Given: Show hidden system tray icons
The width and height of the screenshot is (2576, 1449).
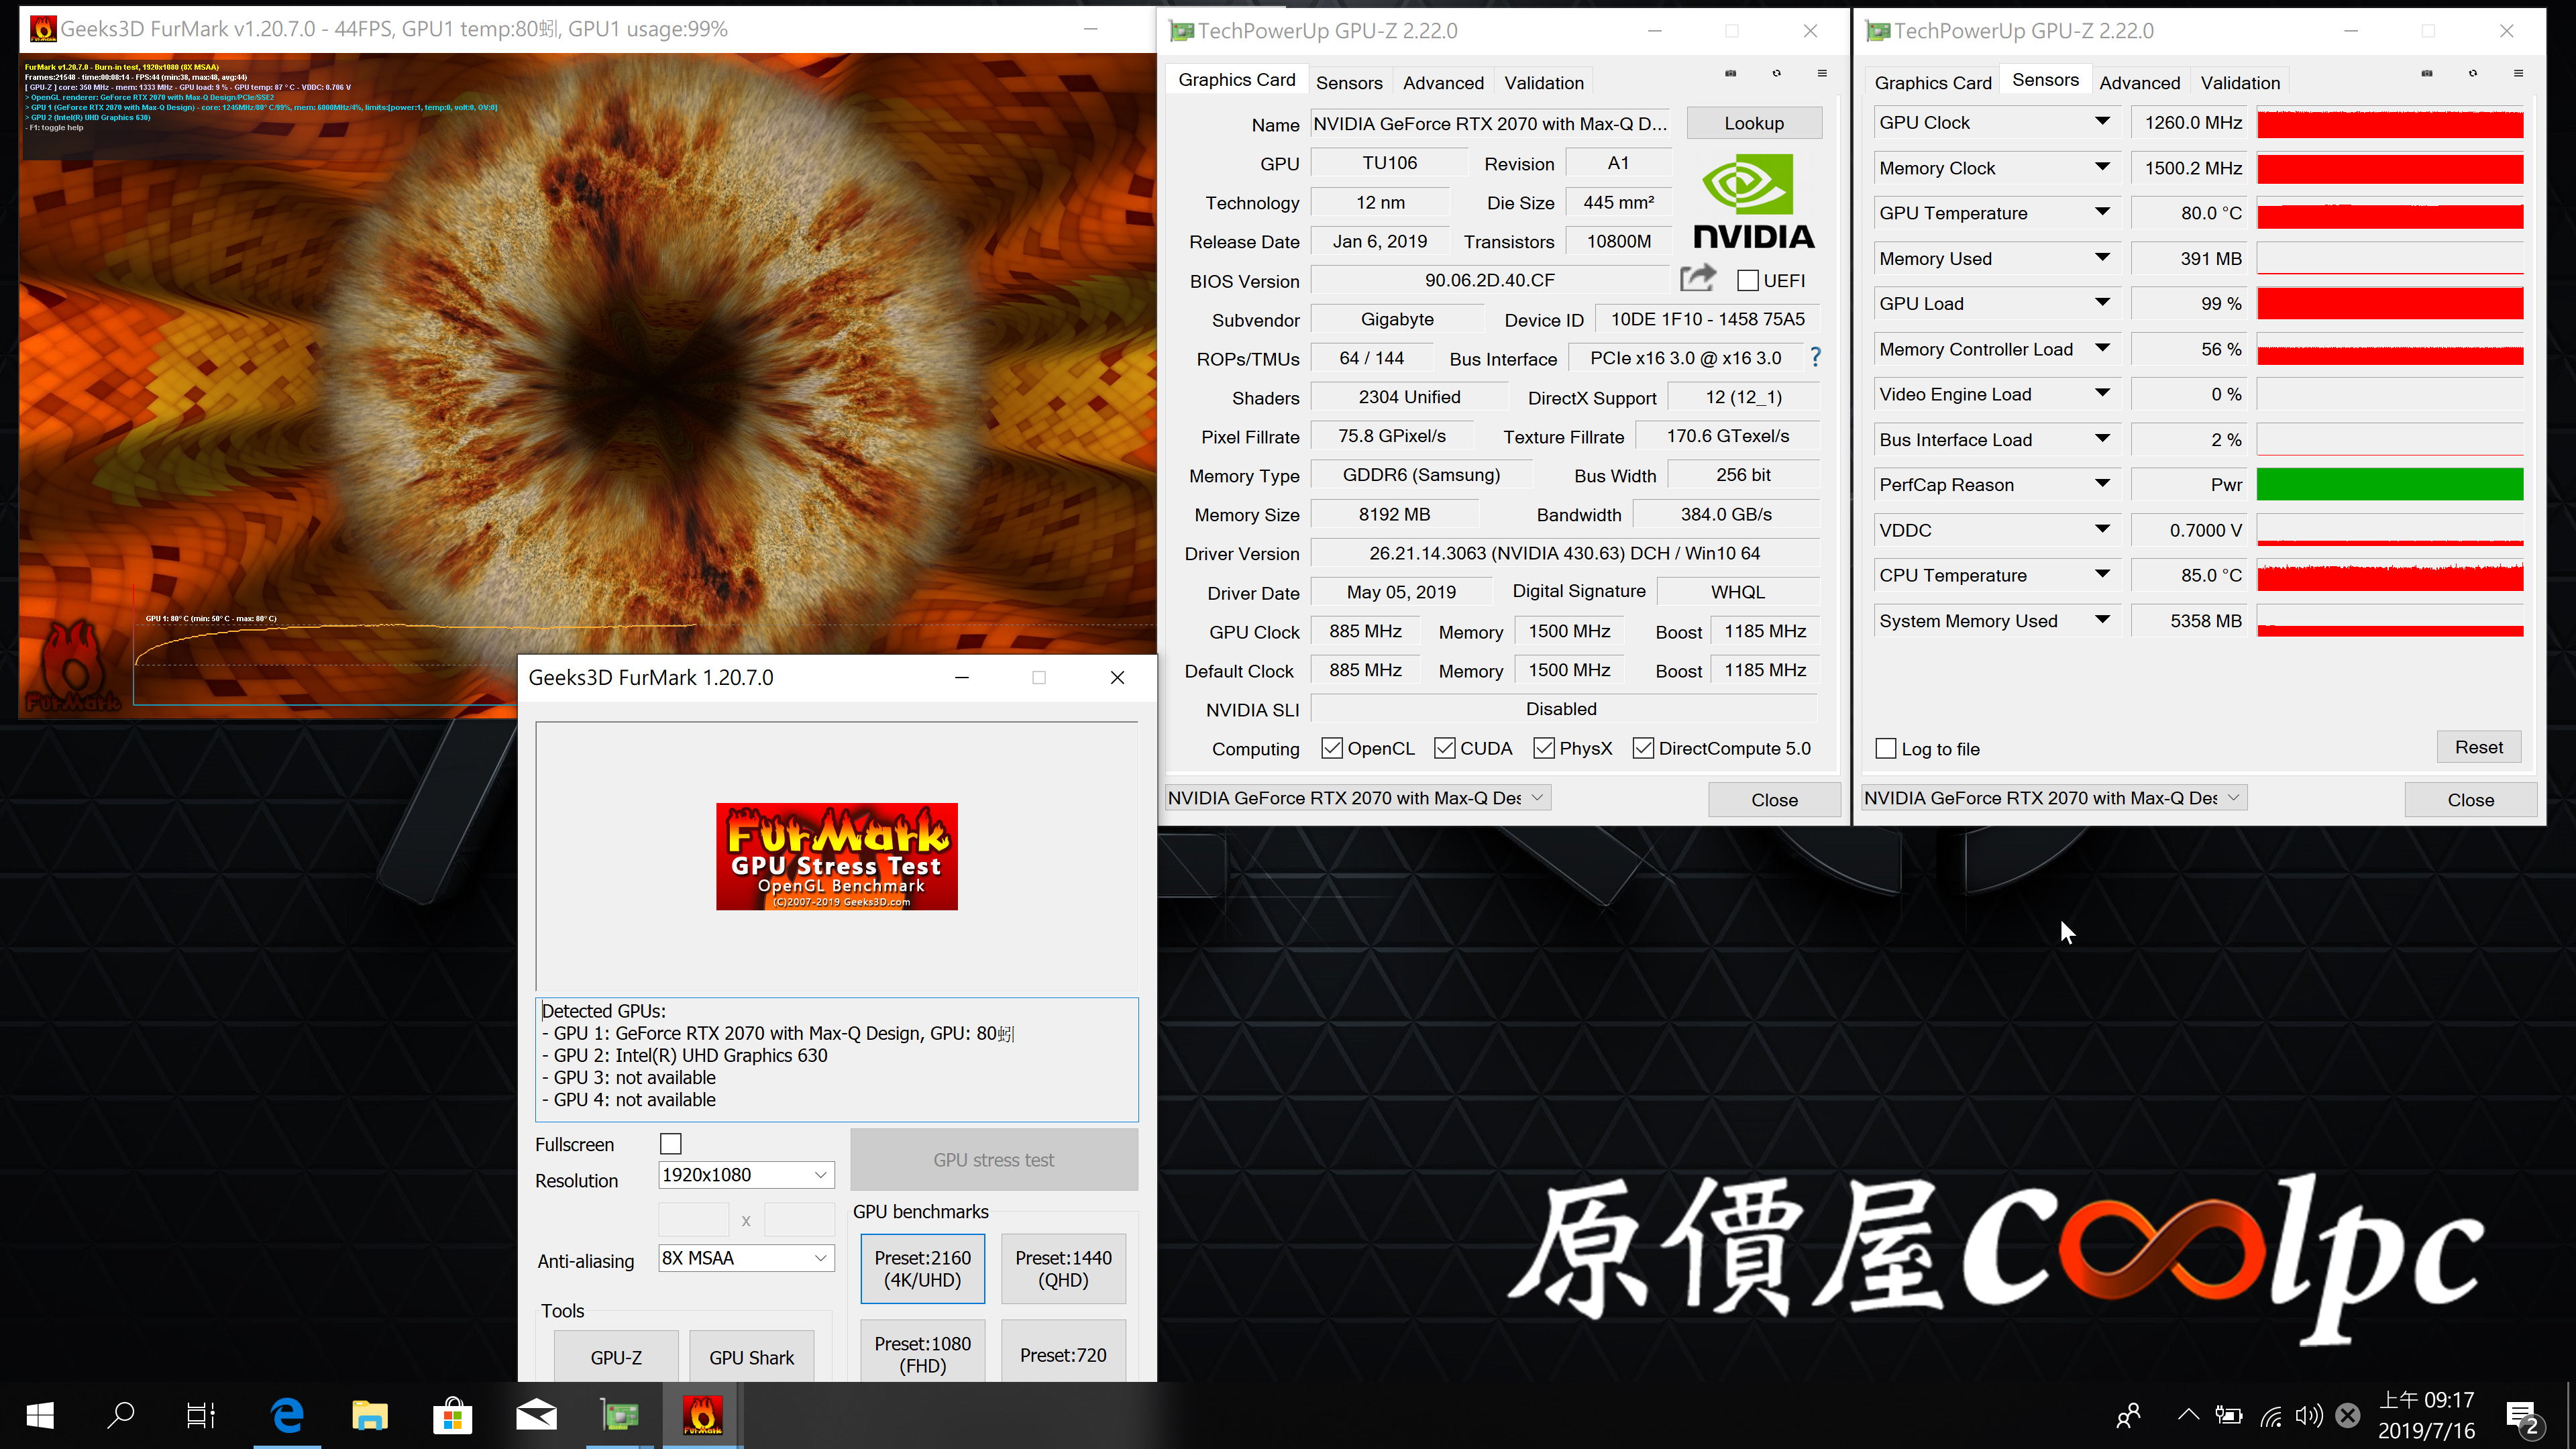Looking at the screenshot, I should [x=2189, y=1415].
